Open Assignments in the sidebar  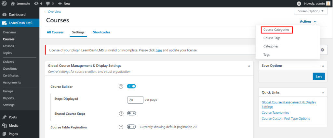tap(12, 82)
